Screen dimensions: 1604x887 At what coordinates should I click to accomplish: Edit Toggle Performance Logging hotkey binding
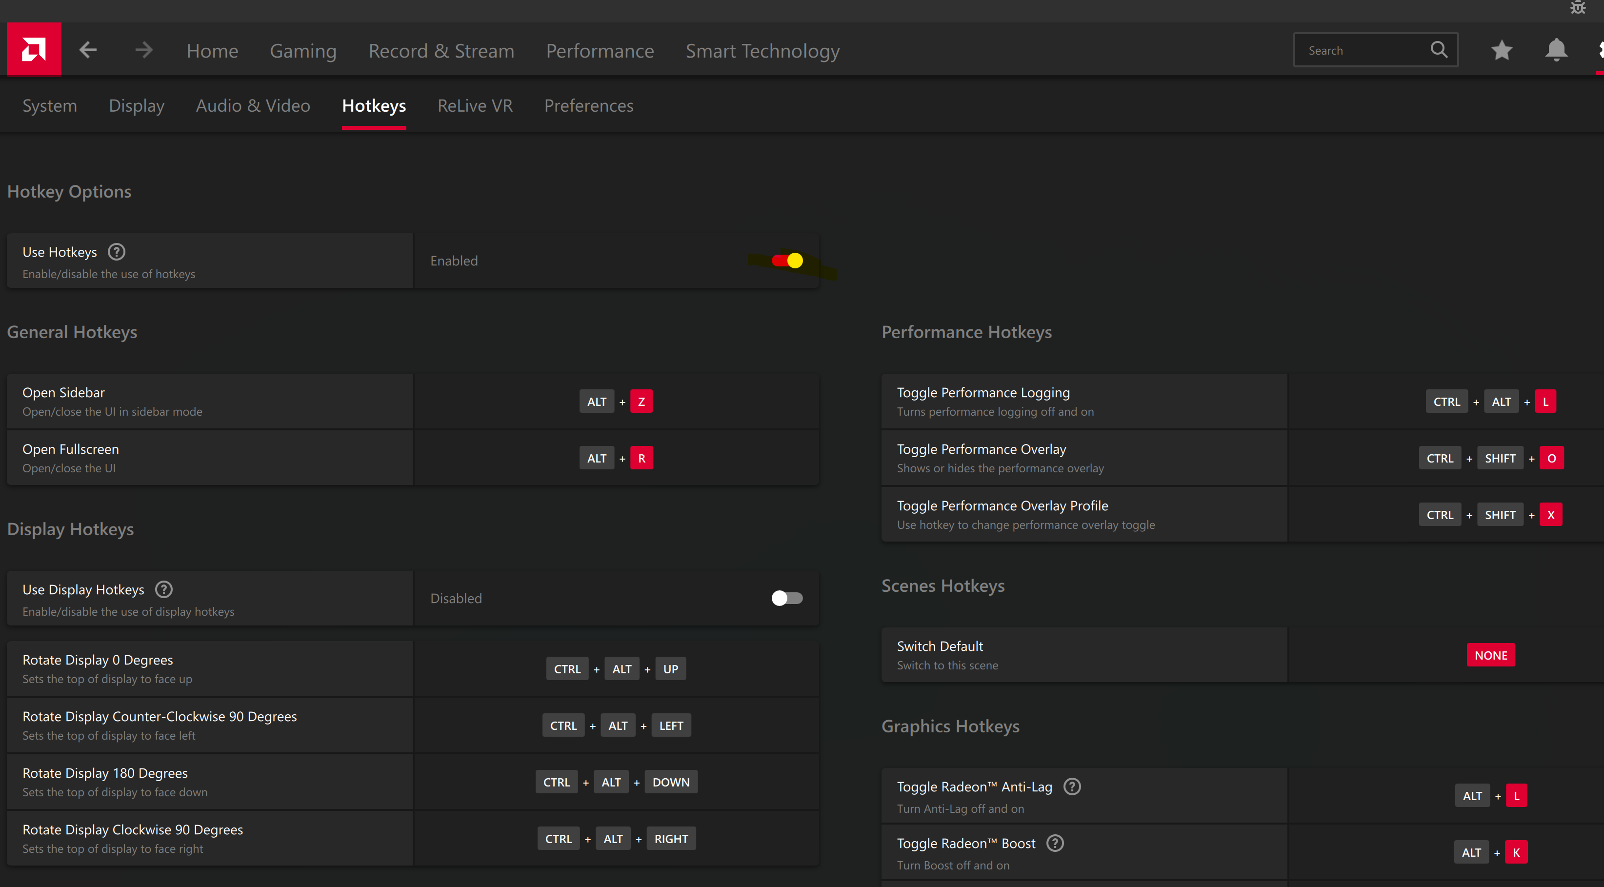point(1545,402)
